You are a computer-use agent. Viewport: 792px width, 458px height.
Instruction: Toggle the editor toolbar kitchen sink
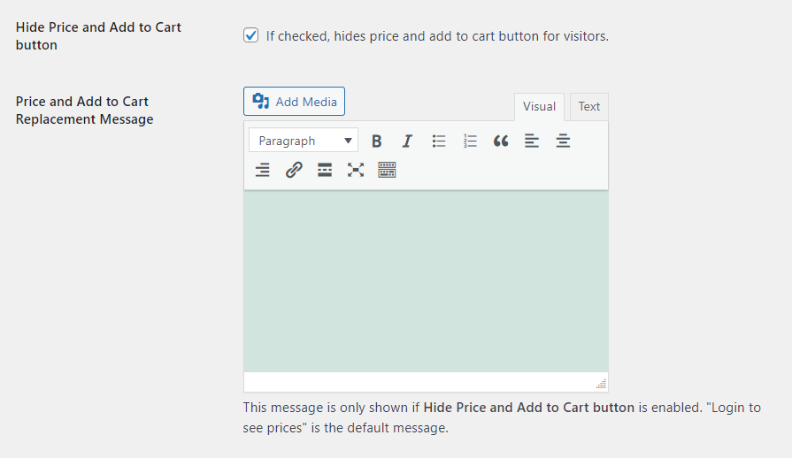[387, 170]
